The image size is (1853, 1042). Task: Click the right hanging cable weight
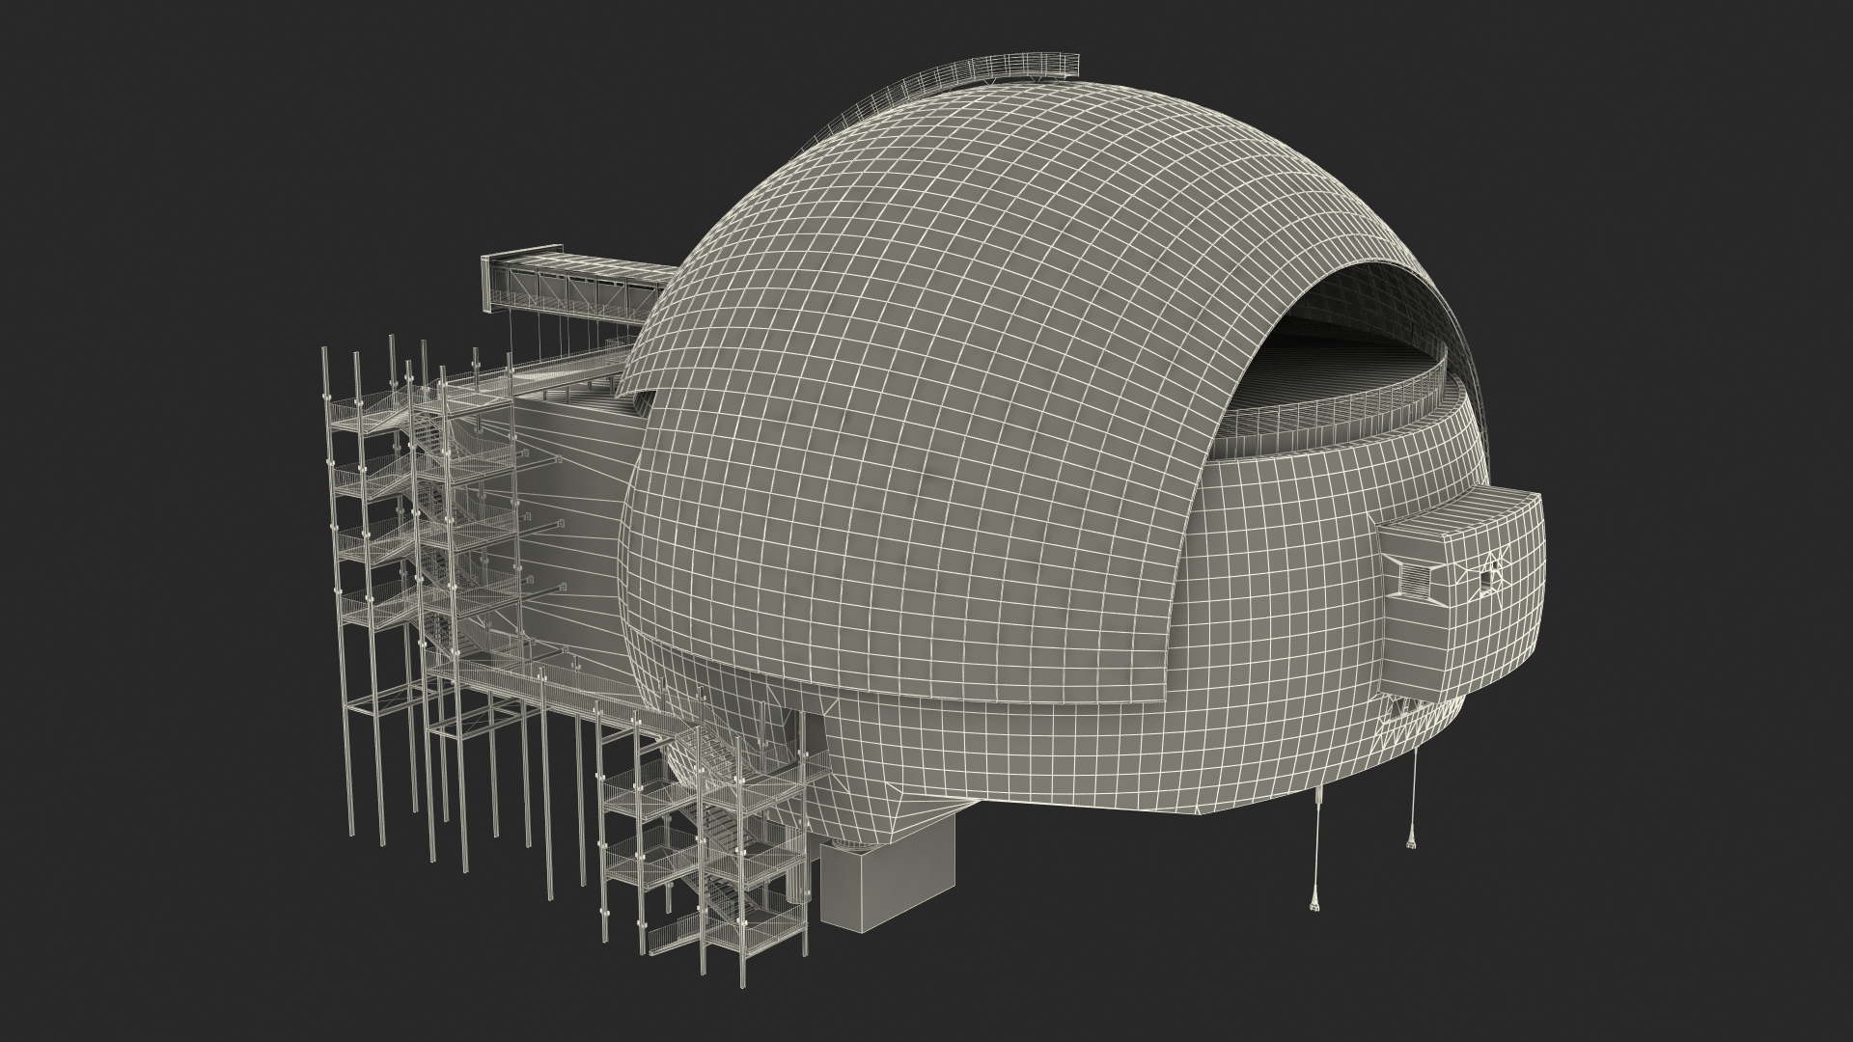1411,843
